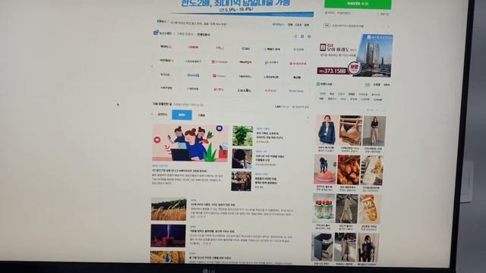
Task: Switch Newsstand to grid view icon
Action: click(302, 36)
